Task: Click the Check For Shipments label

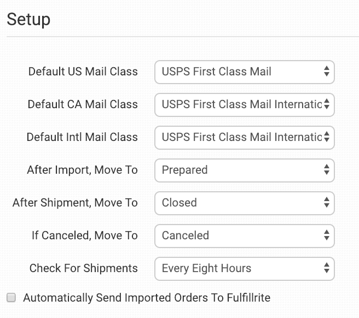Action: [84, 268]
